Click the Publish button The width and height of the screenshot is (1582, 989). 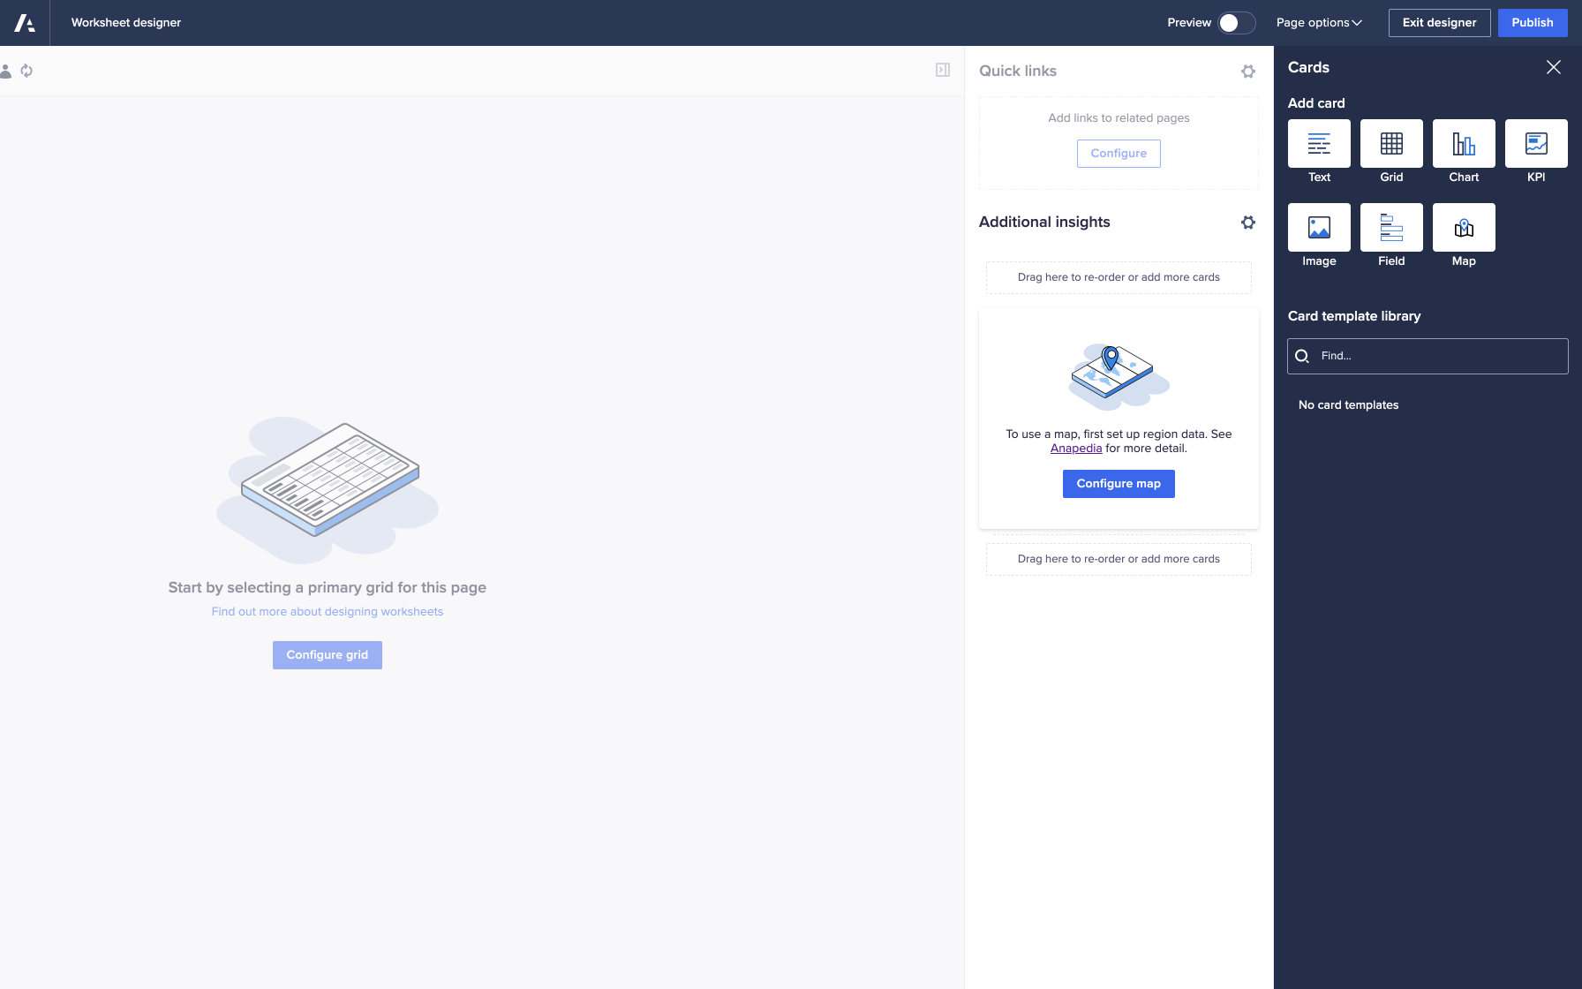(1533, 23)
